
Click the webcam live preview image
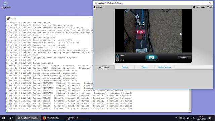click(x=153, y=31)
